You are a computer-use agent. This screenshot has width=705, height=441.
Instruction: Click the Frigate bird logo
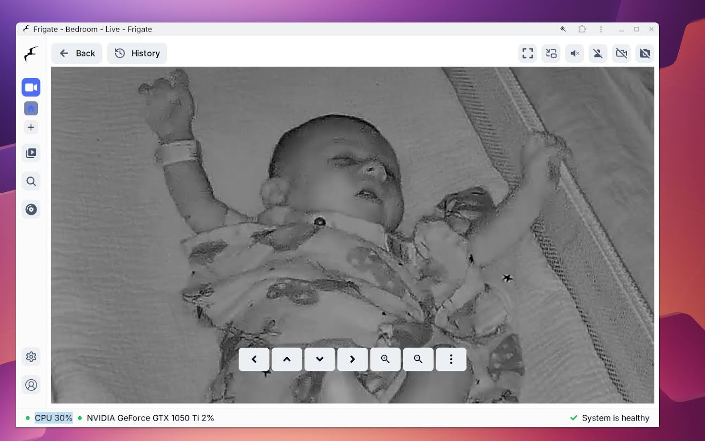coord(31,54)
